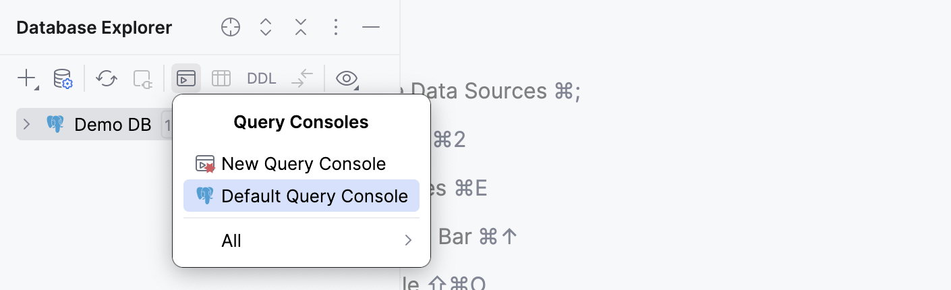Click the Jump to Query Console toolbar icon
The height and width of the screenshot is (290, 951).
(x=186, y=79)
